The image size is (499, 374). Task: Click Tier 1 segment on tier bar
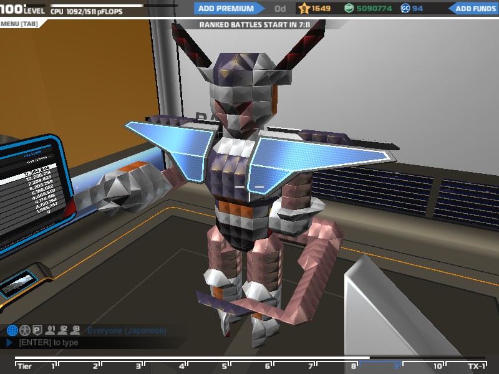[x=36, y=366]
